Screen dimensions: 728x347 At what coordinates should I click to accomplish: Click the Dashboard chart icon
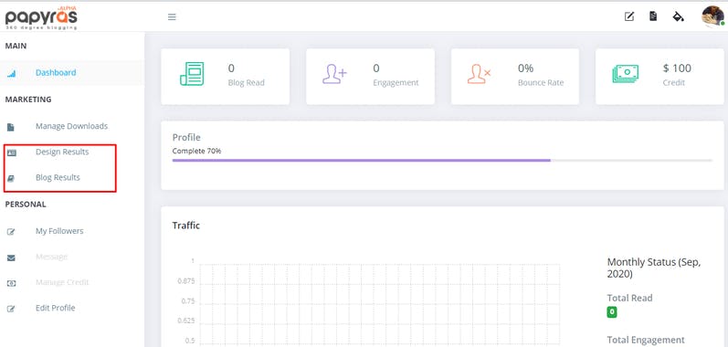[x=12, y=73]
